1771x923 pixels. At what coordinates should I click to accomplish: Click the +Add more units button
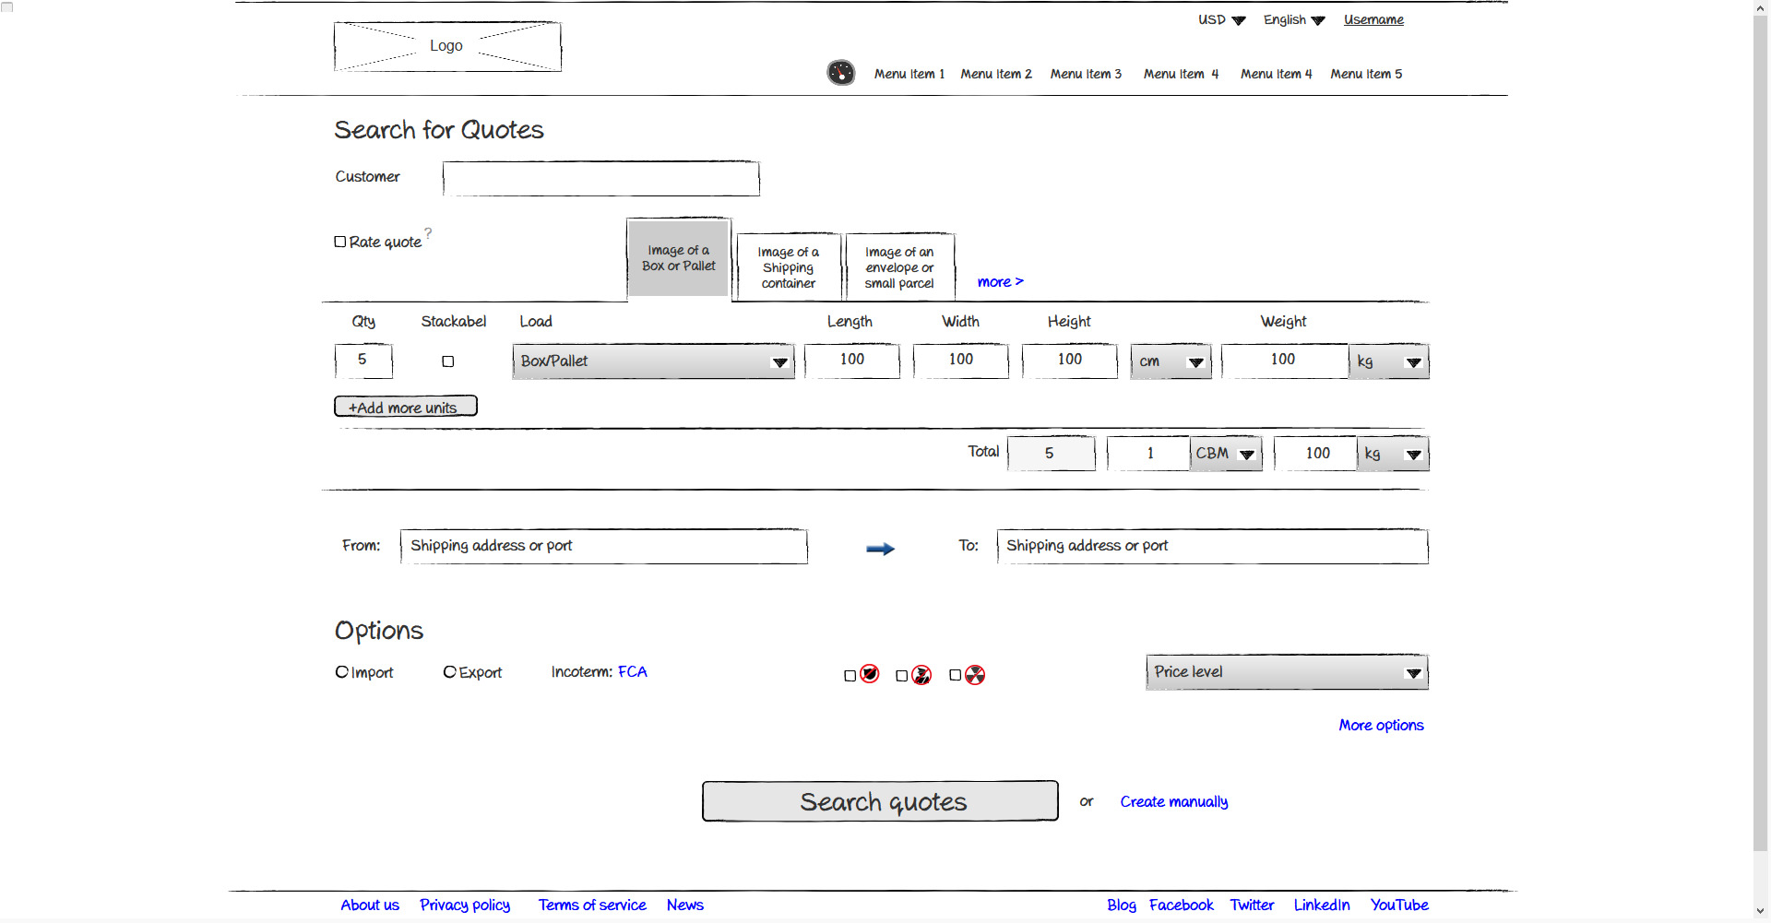point(405,407)
